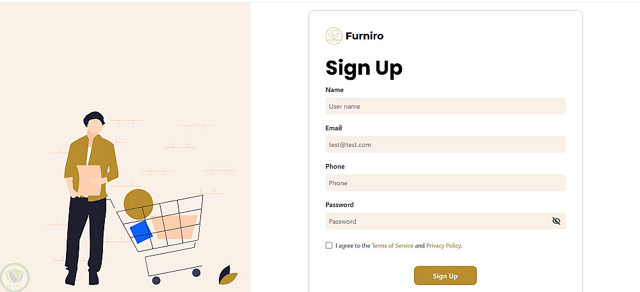The width and height of the screenshot is (640, 292).
Task: Click inside the Password input field
Action: point(435,221)
